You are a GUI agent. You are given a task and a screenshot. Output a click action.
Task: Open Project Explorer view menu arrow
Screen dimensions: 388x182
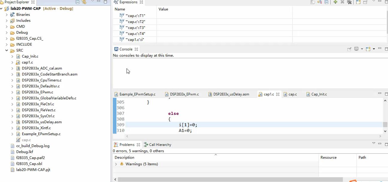[93, 1]
